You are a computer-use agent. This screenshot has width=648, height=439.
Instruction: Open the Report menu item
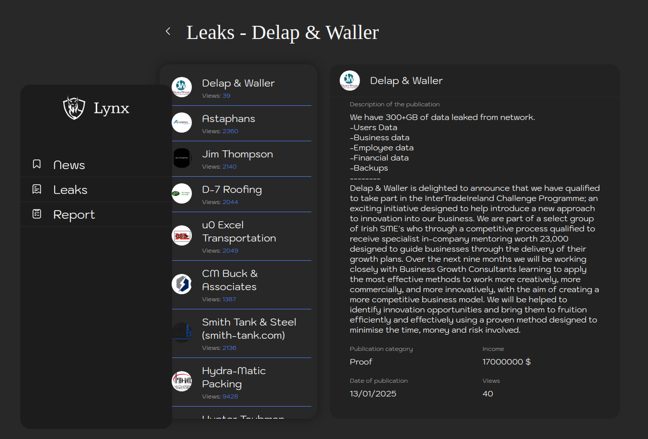point(74,215)
